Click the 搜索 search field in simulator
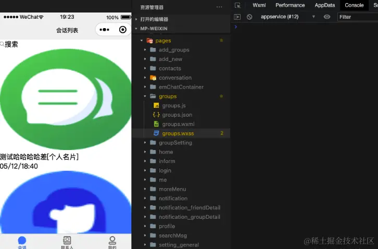This screenshot has width=378, height=249. tap(66, 44)
